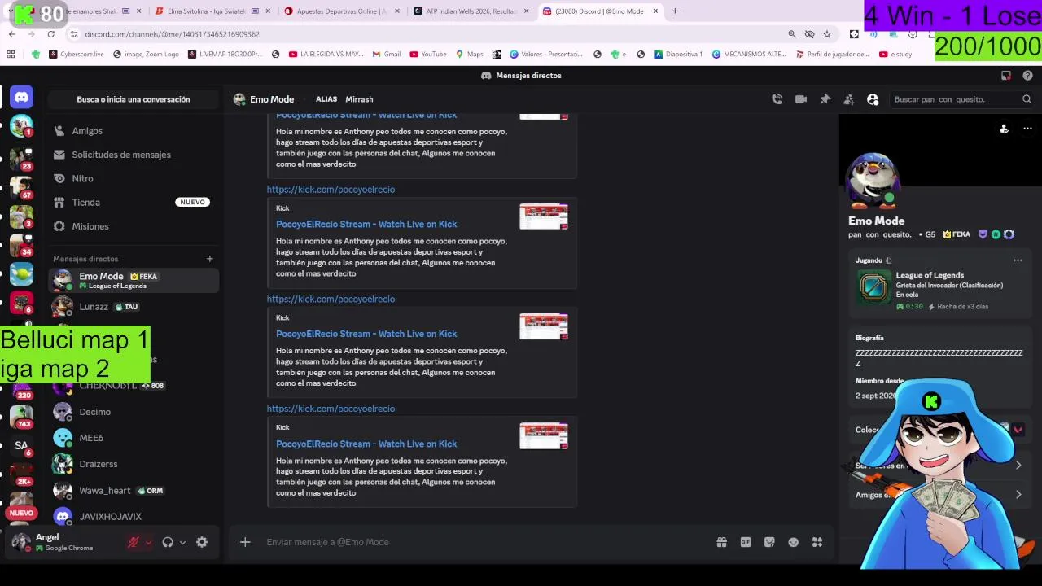
Task: Click the search magnifier icon in Discord
Action: click(1027, 99)
